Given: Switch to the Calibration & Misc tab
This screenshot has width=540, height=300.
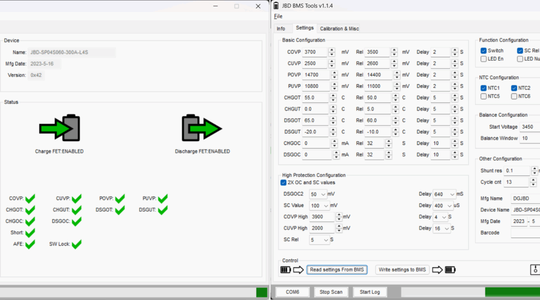Looking at the screenshot, I should 339,29.
